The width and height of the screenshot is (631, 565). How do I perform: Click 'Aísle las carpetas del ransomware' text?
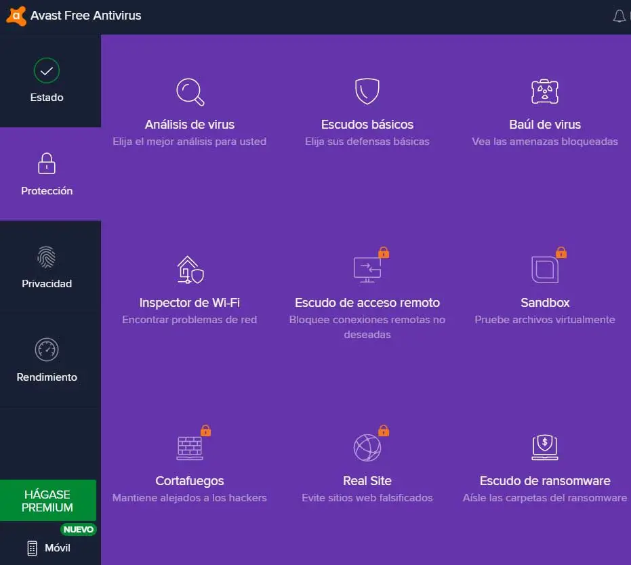(545, 498)
